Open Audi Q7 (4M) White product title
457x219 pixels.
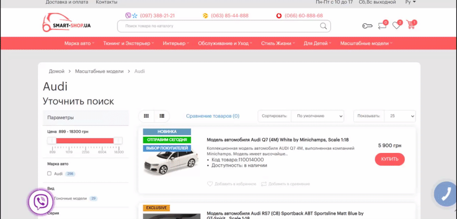(278, 140)
